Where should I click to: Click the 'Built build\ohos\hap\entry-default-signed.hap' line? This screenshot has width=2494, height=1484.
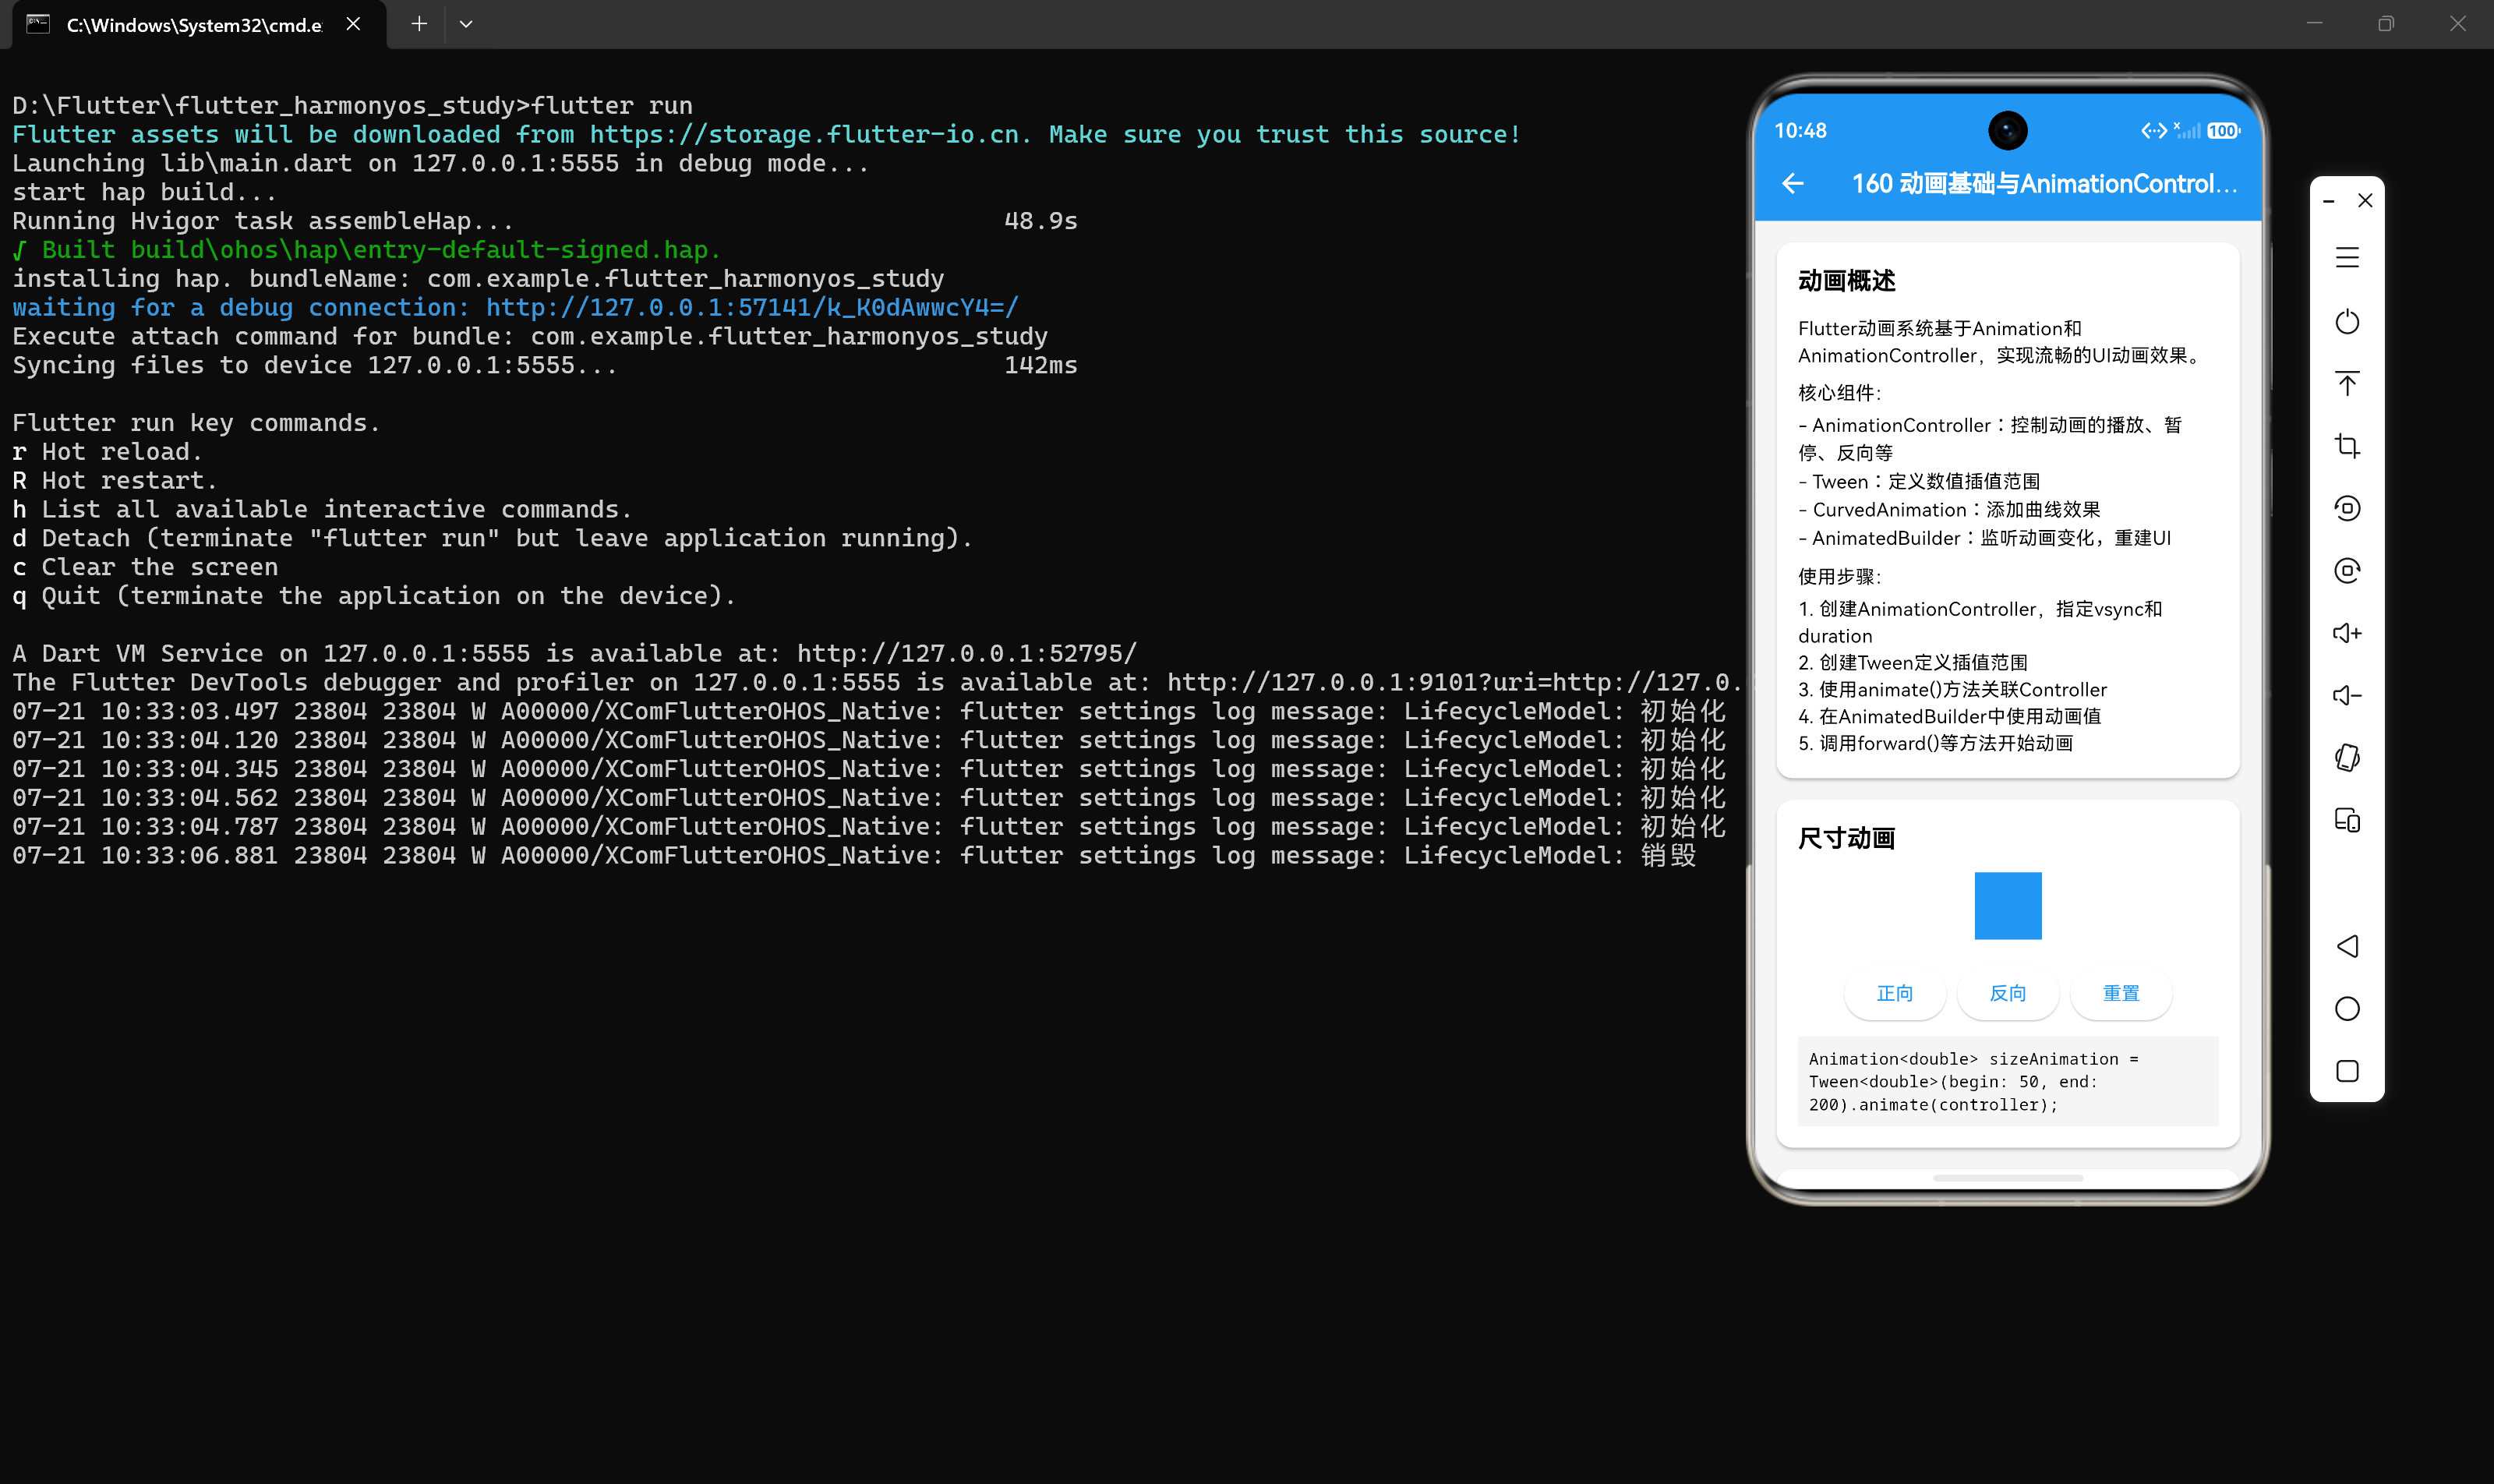coord(366,250)
